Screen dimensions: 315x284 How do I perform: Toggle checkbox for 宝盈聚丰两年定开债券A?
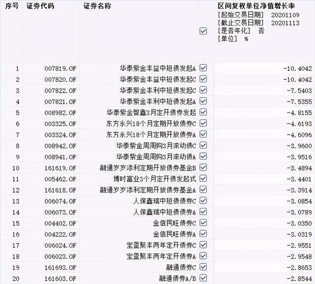click(203, 256)
